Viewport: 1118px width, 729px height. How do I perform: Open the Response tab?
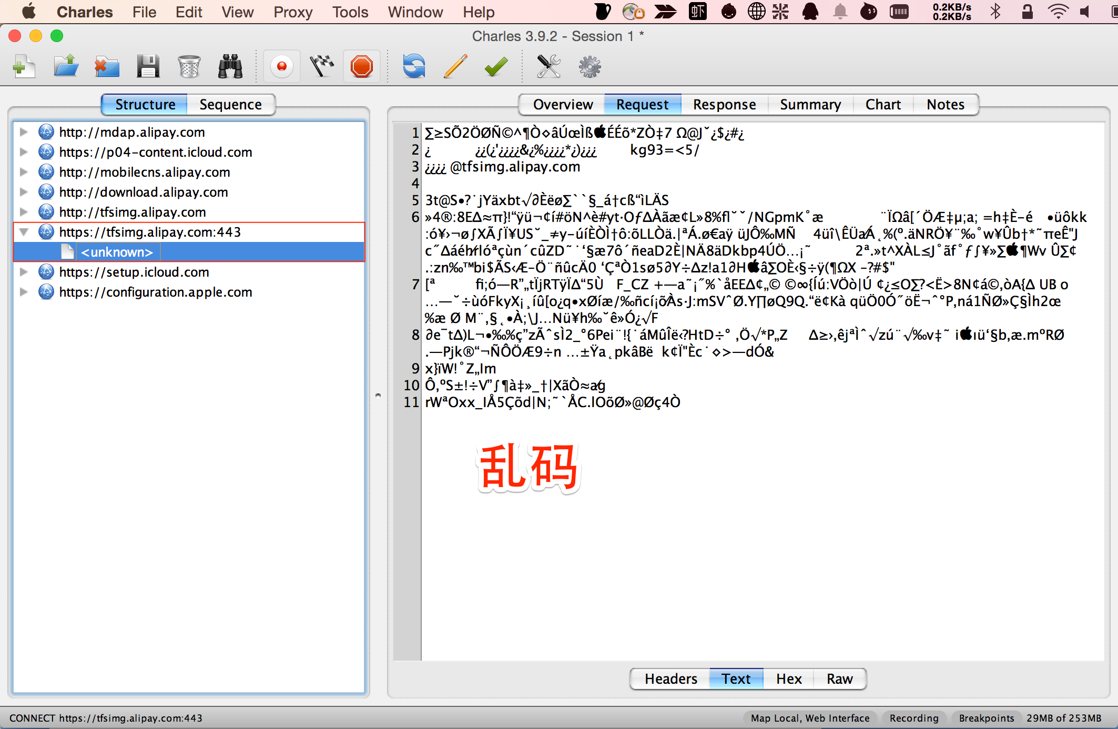click(x=725, y=104)
